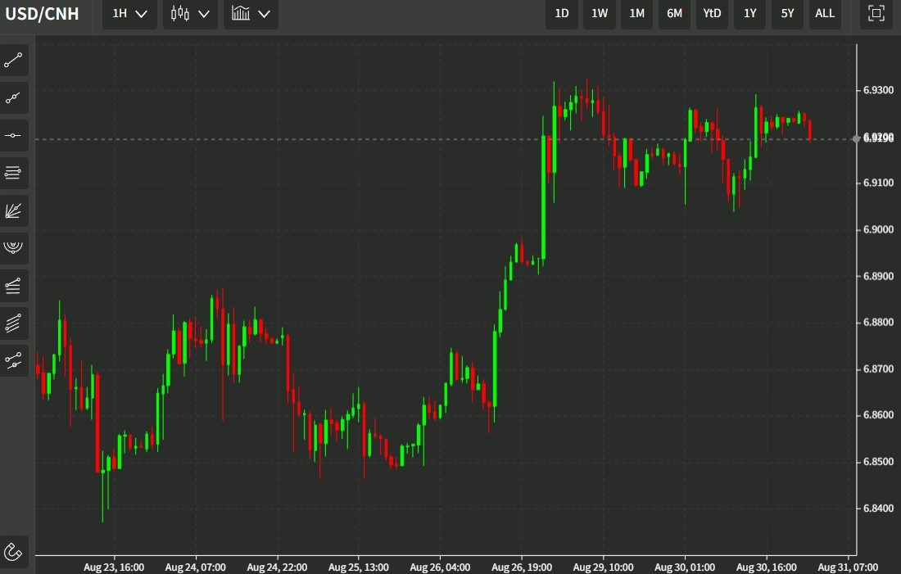Select the Fibonacci fan tool

click(x=13, y=211)
